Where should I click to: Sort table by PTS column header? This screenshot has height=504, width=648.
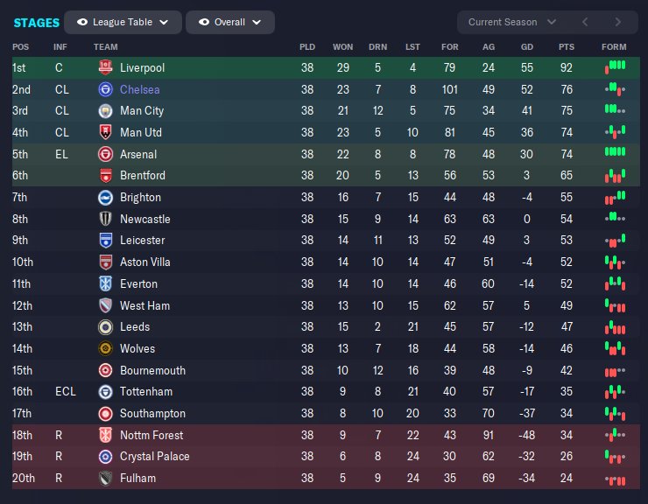pos(567,46)
